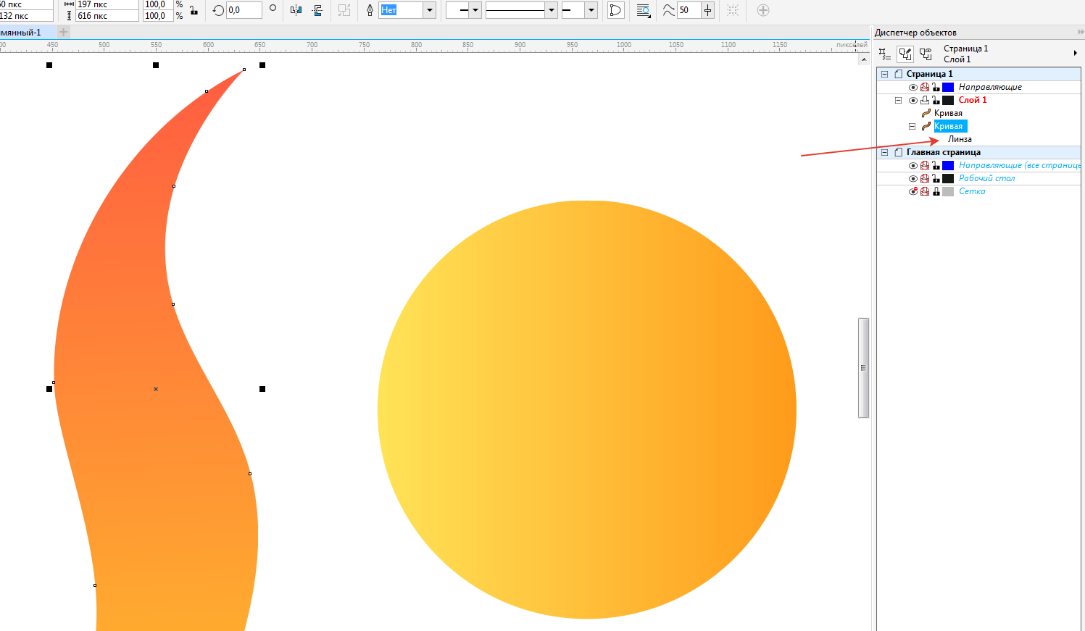Select the Рабочий стол layer
This screenshot has width=1085, height=631.
tap(986, 178)
